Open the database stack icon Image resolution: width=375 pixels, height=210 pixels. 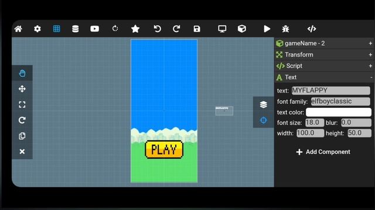pos(76,29)
